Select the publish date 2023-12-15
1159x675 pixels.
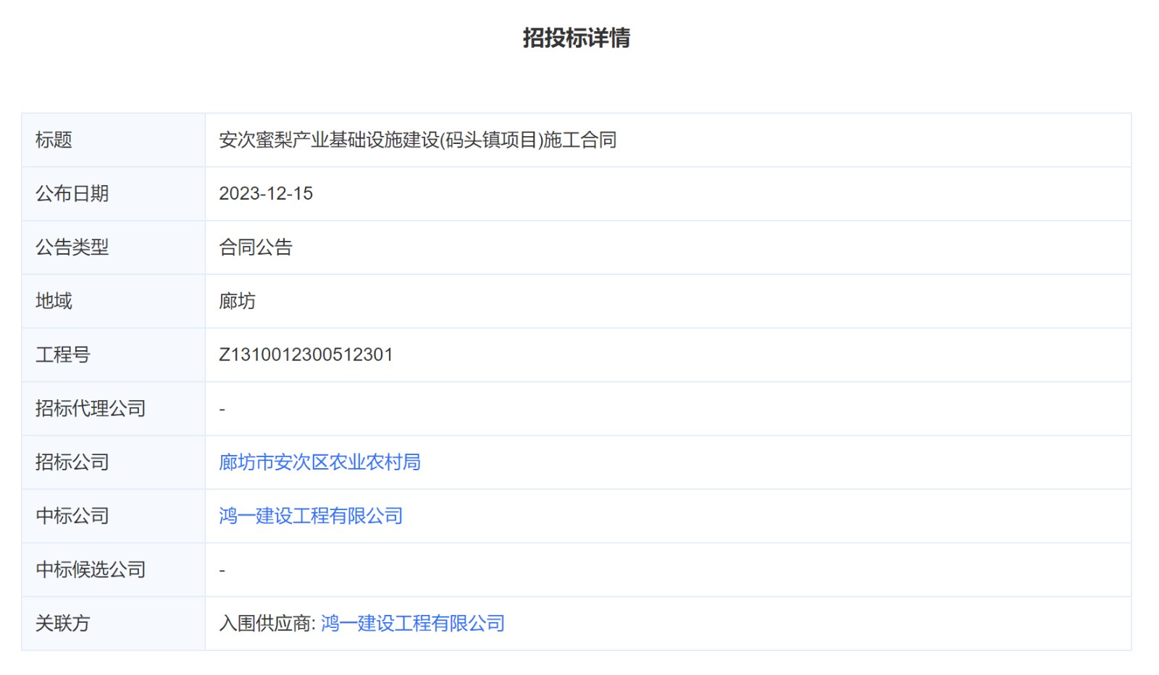point(266,194)
